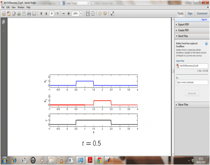This screenshot has width=210, height=165.
Task: Open the zoom level dropdown
Action: click(x=81, y=13)
